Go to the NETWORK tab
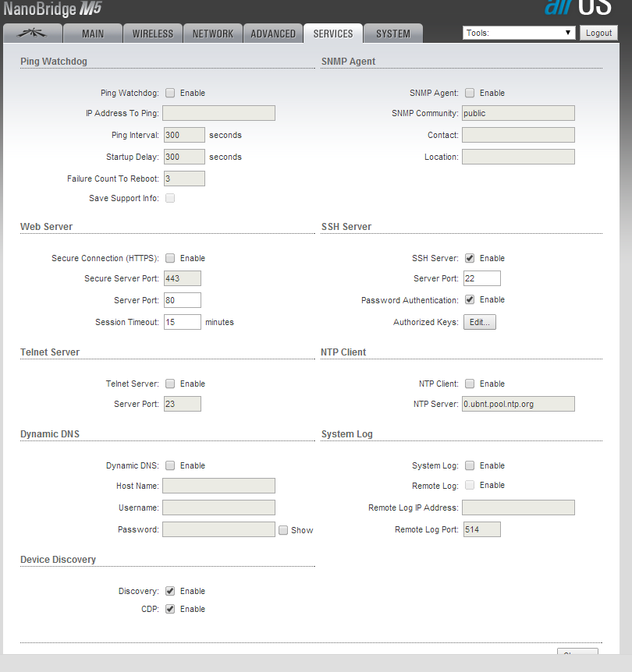Image resolution: width=632 pixels, height=672 pixels. (x=213, y=34)
